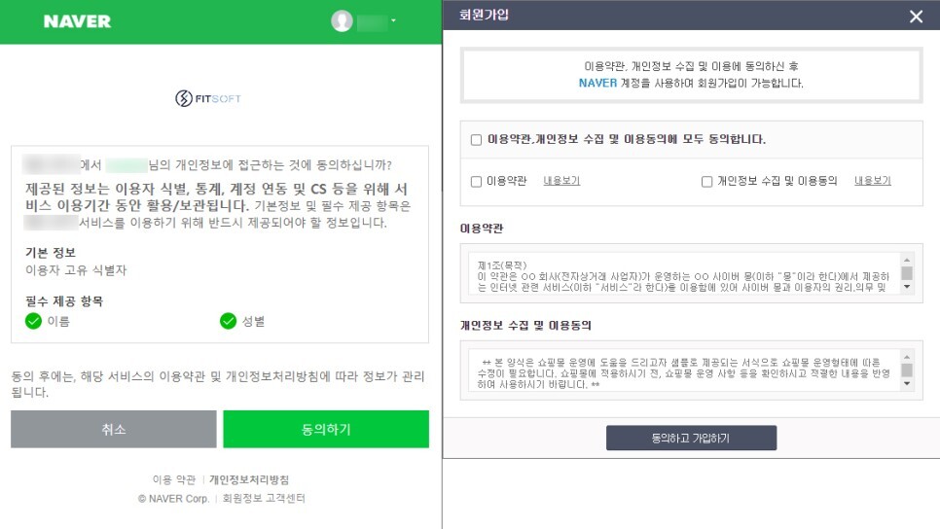The height and width of the screenshot is (529, 940).
Task: Open the 회원정보 고객센터 link
Action: 264,499
